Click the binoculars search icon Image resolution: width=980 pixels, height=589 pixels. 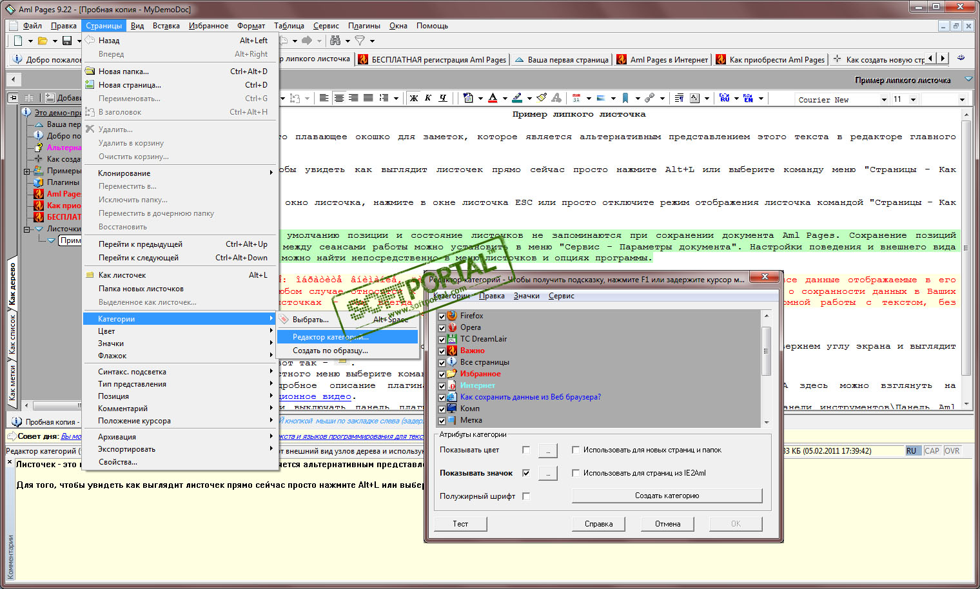click(x=335, y=41)
